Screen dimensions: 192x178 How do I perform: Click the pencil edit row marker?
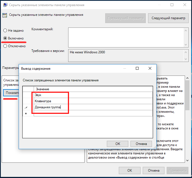tap(26, 107)
